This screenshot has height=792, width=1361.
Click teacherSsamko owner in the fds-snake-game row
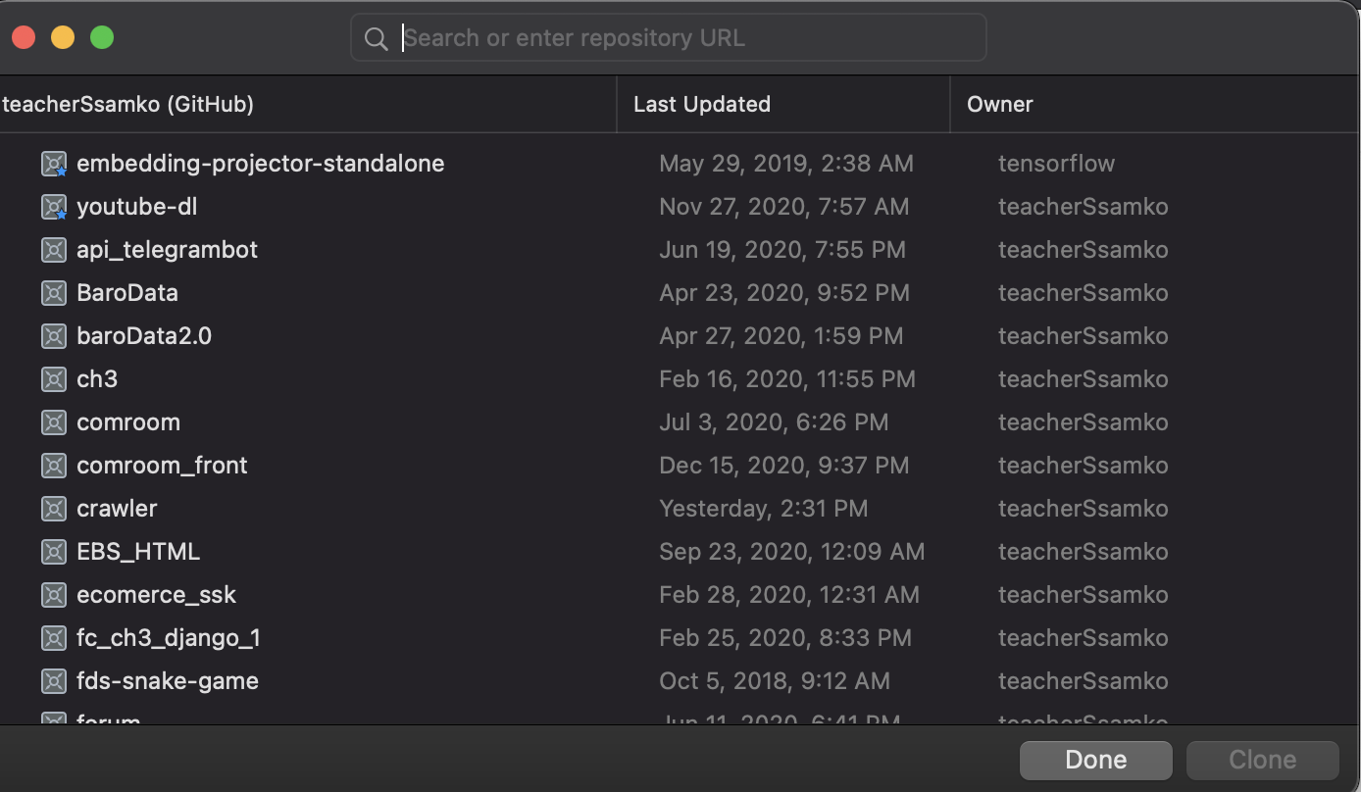tap(1084, 681)
